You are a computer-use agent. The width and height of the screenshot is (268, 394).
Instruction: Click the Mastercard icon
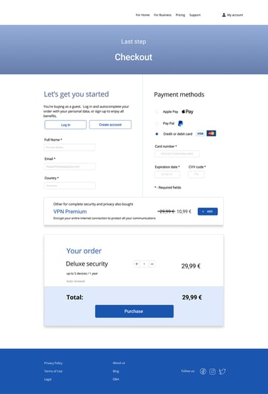(x=211, y=133)
